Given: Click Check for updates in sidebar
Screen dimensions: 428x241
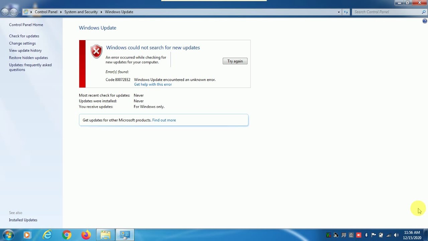Looking at the screenshot, I should (x=24, y=36).
